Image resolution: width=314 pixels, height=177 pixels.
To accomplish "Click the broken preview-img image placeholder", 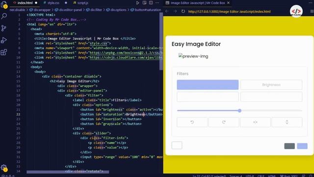I will point(193,56).
